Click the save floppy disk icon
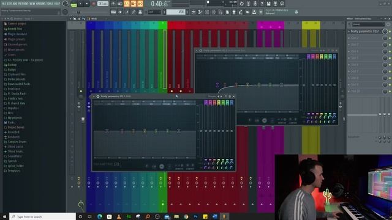 pyautogui.click(x=268, y=4)
